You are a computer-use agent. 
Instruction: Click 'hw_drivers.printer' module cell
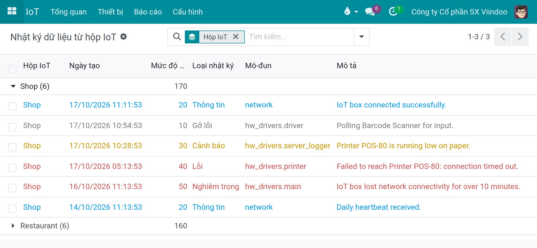tap(275, 166)
